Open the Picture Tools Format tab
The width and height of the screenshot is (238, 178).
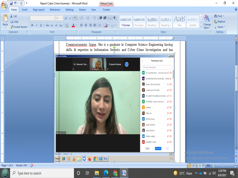[106, 9]
